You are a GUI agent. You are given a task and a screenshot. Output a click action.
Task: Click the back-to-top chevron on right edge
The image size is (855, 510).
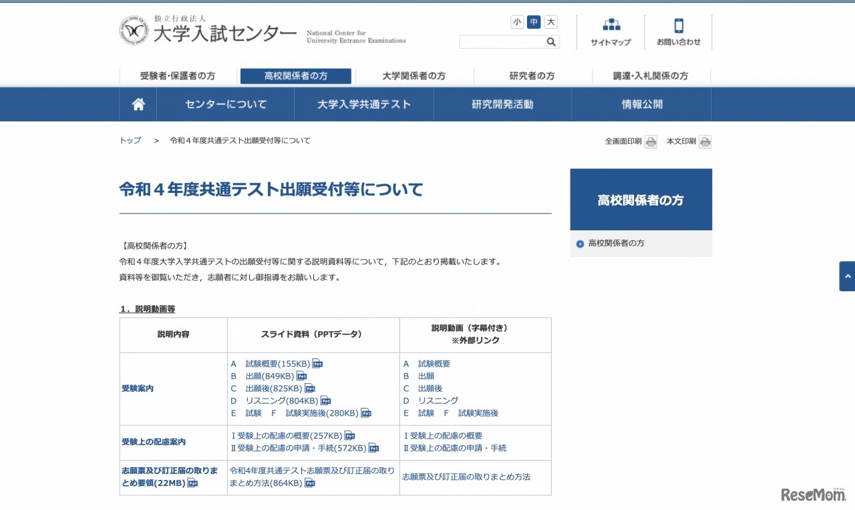pyautogui.click(x=847, y=276)
